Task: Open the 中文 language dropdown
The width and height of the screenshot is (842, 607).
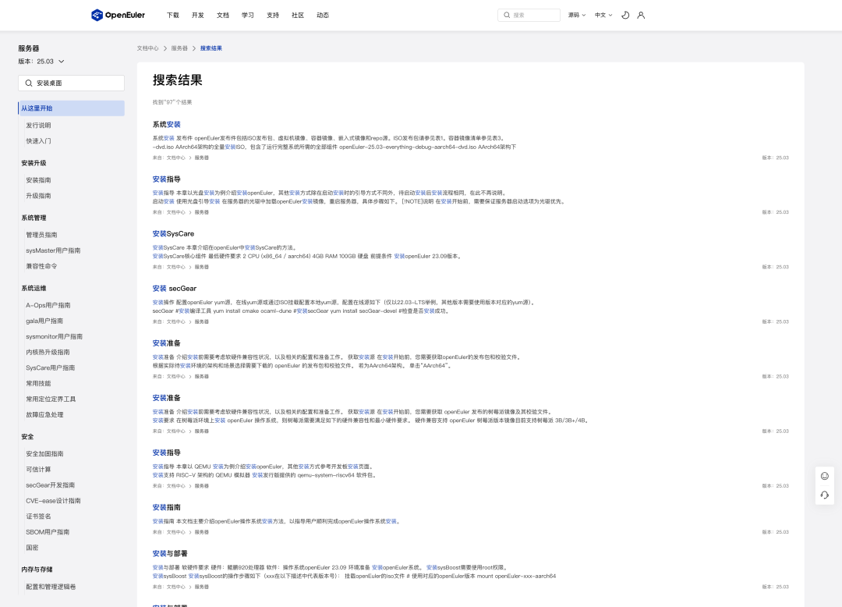Action: click(x=603, y=15)
